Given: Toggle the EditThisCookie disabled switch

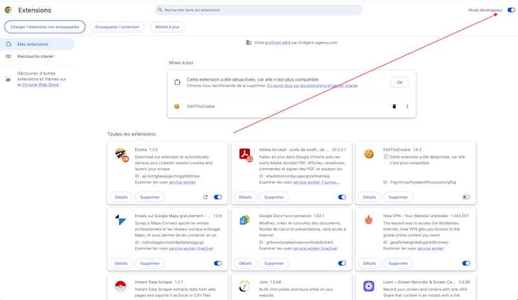Looking at the screenshot, I should click(466, 197).
